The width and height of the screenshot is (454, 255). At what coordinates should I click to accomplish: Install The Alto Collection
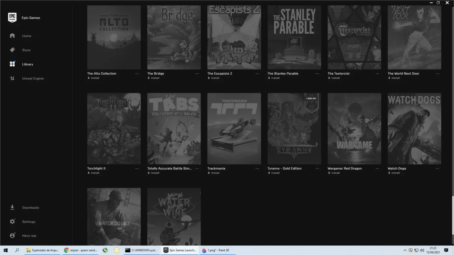tap(93, 78)
